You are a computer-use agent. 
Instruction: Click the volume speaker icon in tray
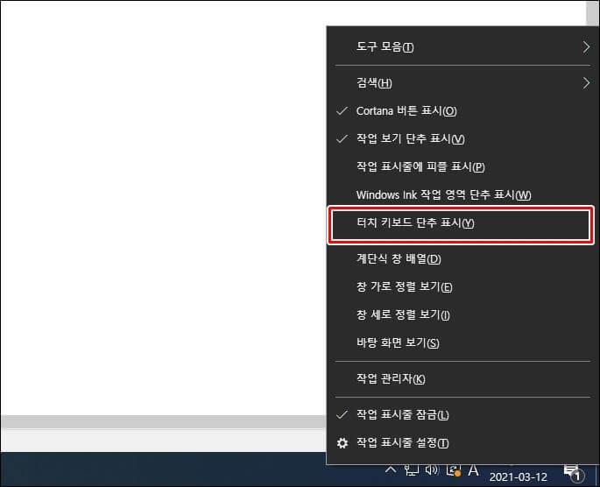point(432,469)
